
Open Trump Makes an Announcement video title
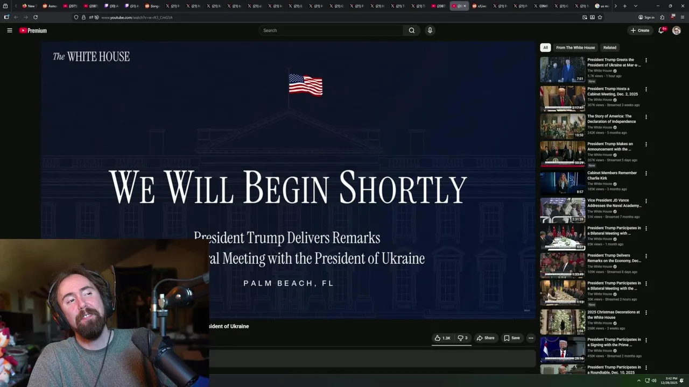[610, 147]
